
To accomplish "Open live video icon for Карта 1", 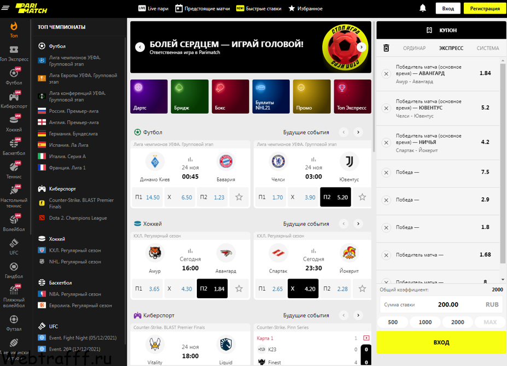I will (366, 338).
